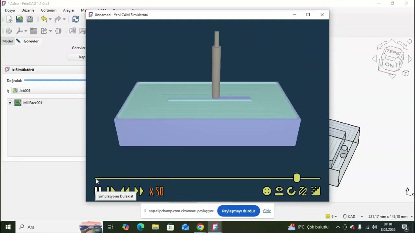Switch to the Model tab
415x233 pixels.
click(x=7, y=41)
